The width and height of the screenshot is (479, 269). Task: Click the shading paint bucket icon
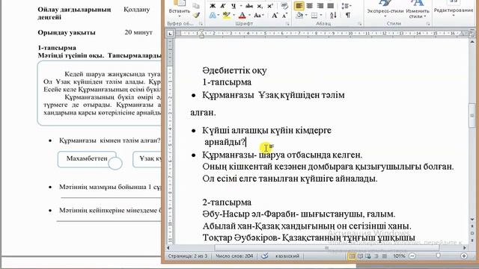pos(300,15)
